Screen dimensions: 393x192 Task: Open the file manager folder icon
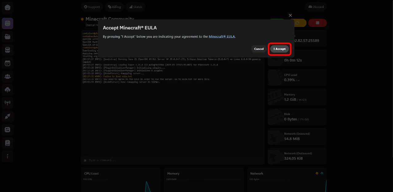[7, 37]
